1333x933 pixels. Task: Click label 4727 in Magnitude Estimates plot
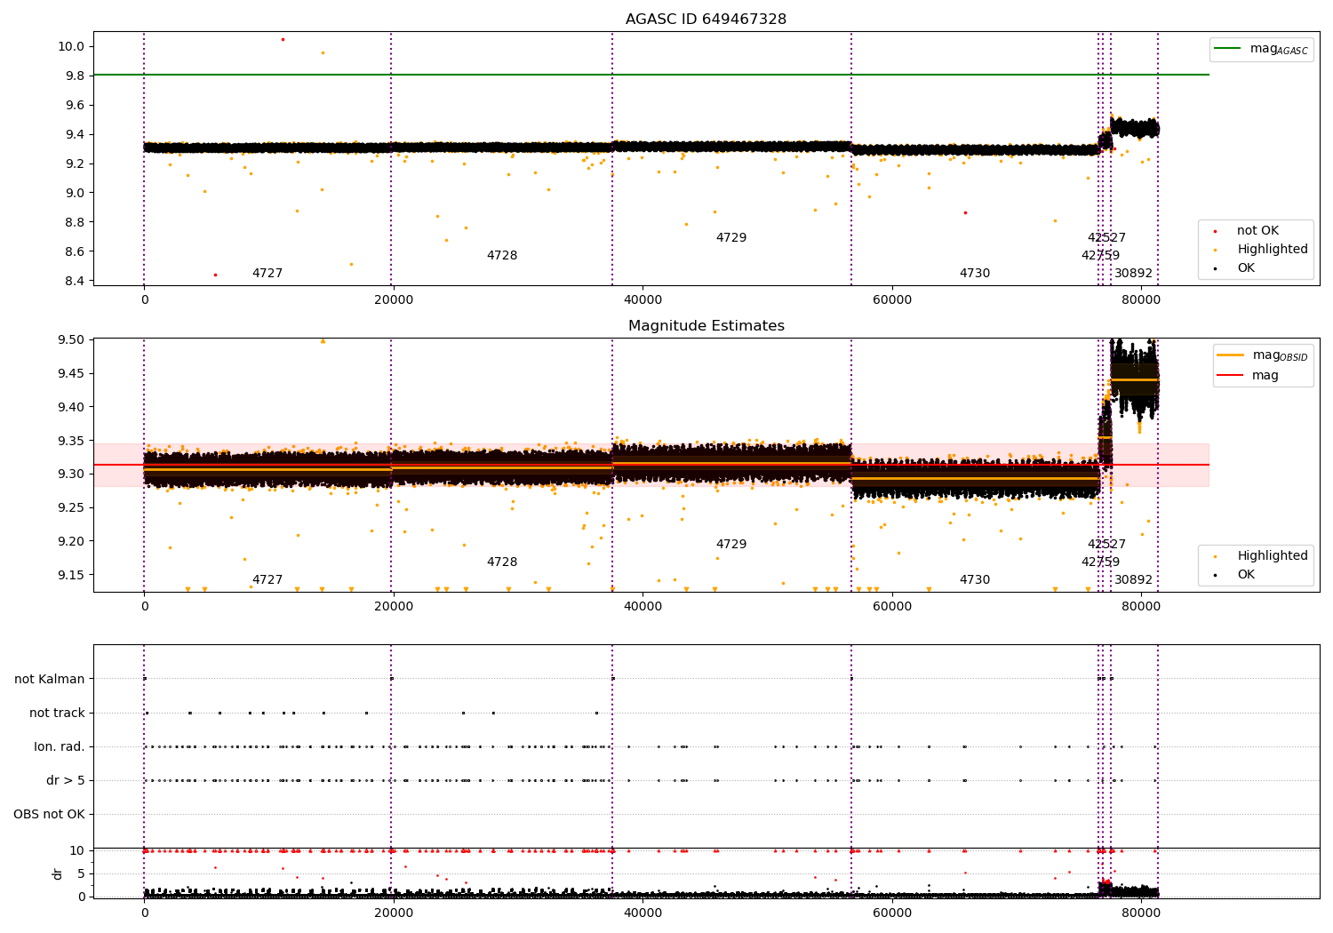(x=267, y=580)
